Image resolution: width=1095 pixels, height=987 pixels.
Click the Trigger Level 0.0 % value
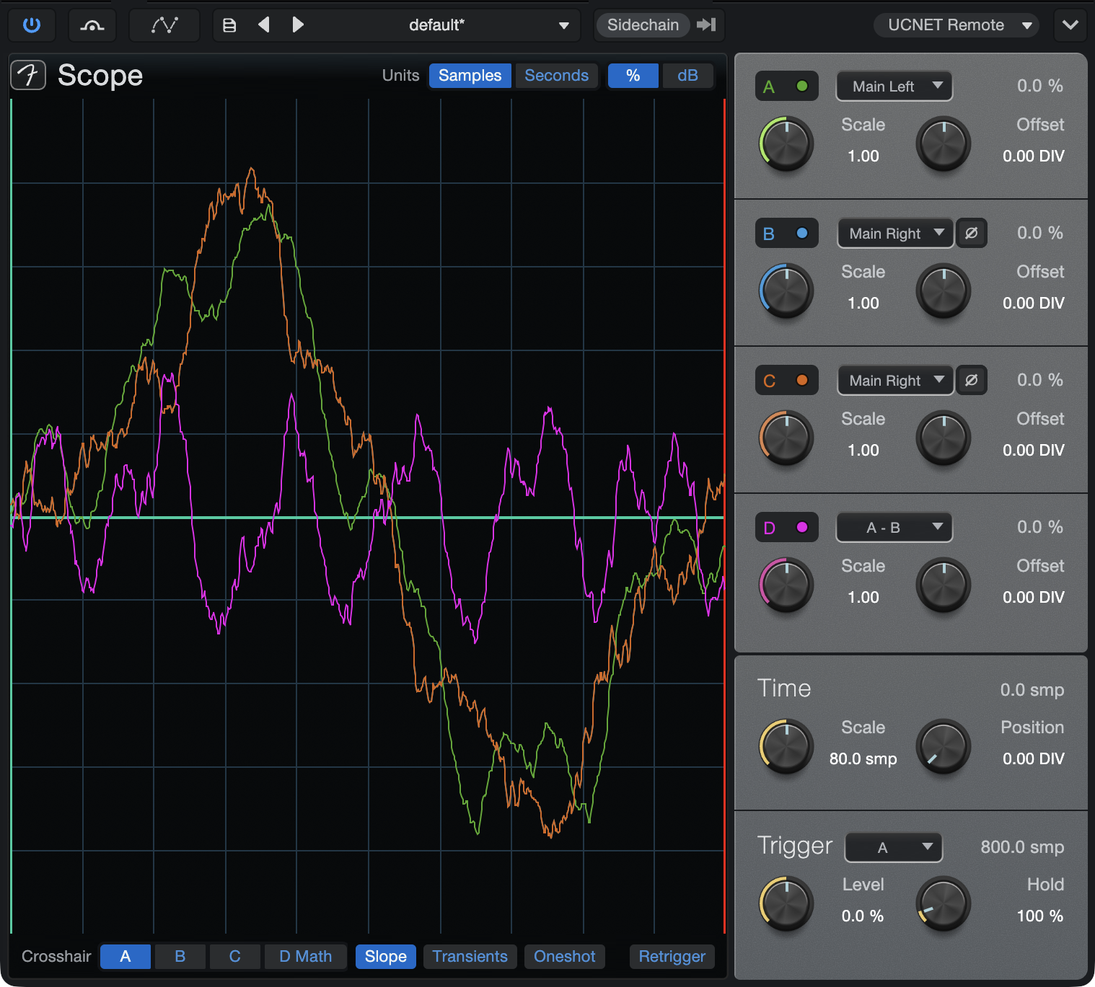[x=863, y=916]
